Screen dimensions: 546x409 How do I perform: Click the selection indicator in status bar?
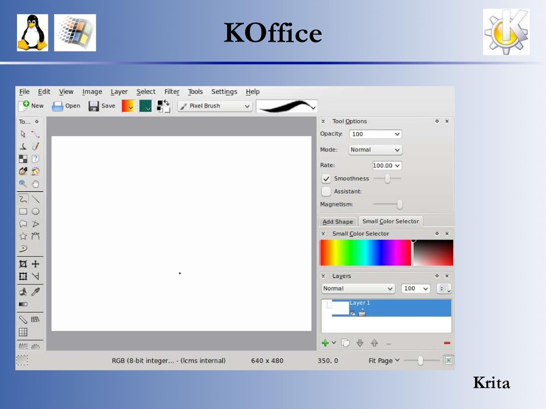point(22,360)
